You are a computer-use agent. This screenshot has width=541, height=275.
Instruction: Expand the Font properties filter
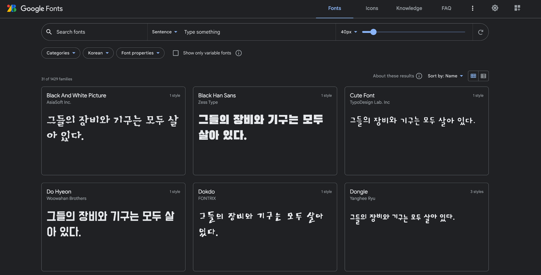(140, 53)
